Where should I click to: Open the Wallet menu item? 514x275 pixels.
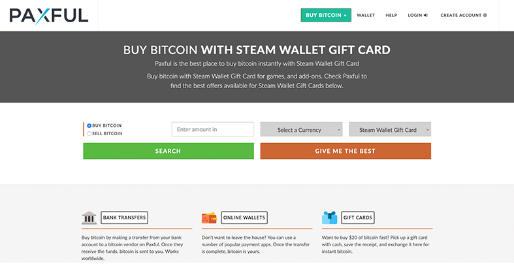point(366,15)
